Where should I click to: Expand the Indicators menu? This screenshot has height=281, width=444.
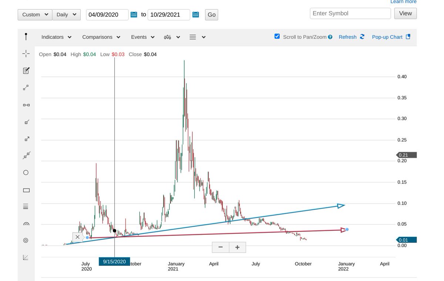[x=56, y=37]
